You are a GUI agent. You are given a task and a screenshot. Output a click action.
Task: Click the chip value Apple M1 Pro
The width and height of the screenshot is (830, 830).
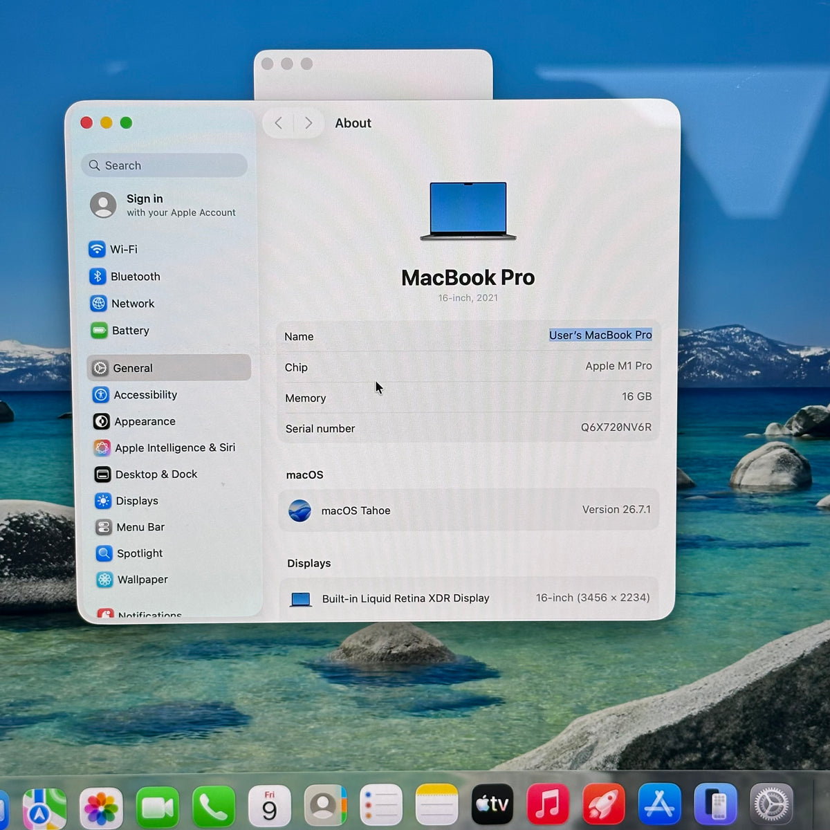[x=618, y=366]
